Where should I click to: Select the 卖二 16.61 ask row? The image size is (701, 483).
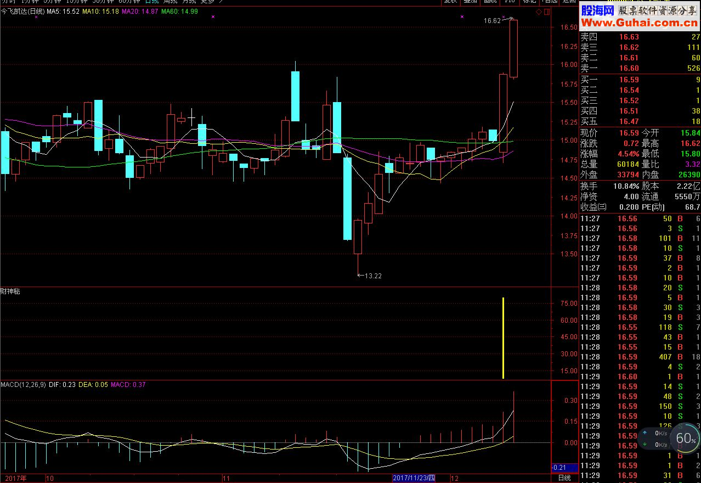pos(640,58)
